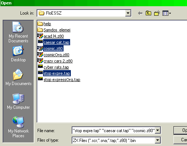Select file name stop expre.tap
Screen dimensions: 187x146
point(57,73)
